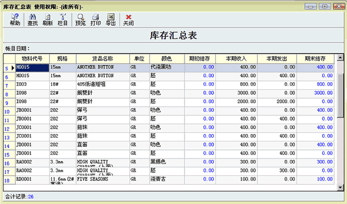Click 2000.00 本期发出 value in row 9
This screenshot has height=204, width=347.
(277, 102)
